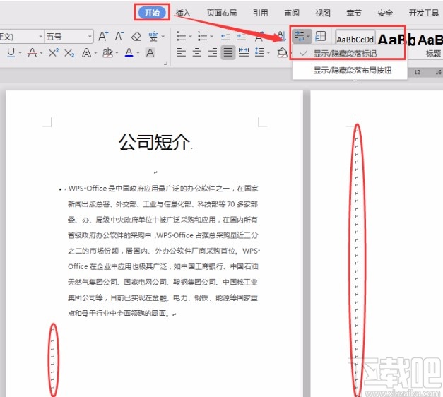Screen dimensions: 443x397
Task: Click the sort A-Z icon
Action: (x=281, y=35)
